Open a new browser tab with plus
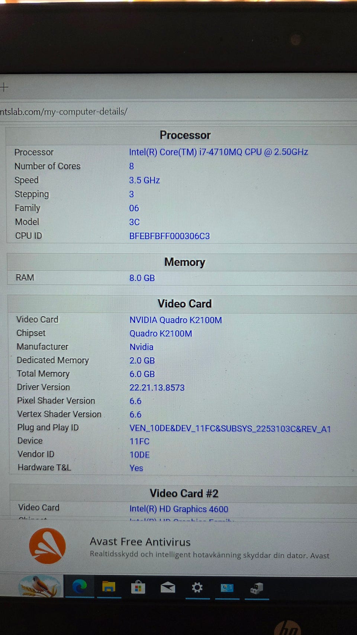 click(x=4, y=87)
